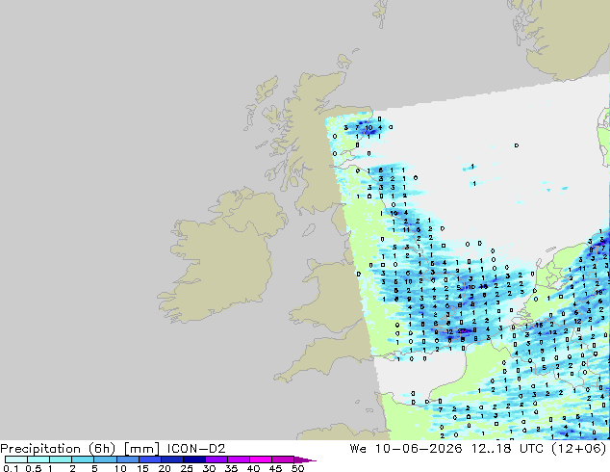This screenshot has width=610, height=472.
Task: Click the 'Precipitation (6h)' title text
Action: click(x=58, y=449)
